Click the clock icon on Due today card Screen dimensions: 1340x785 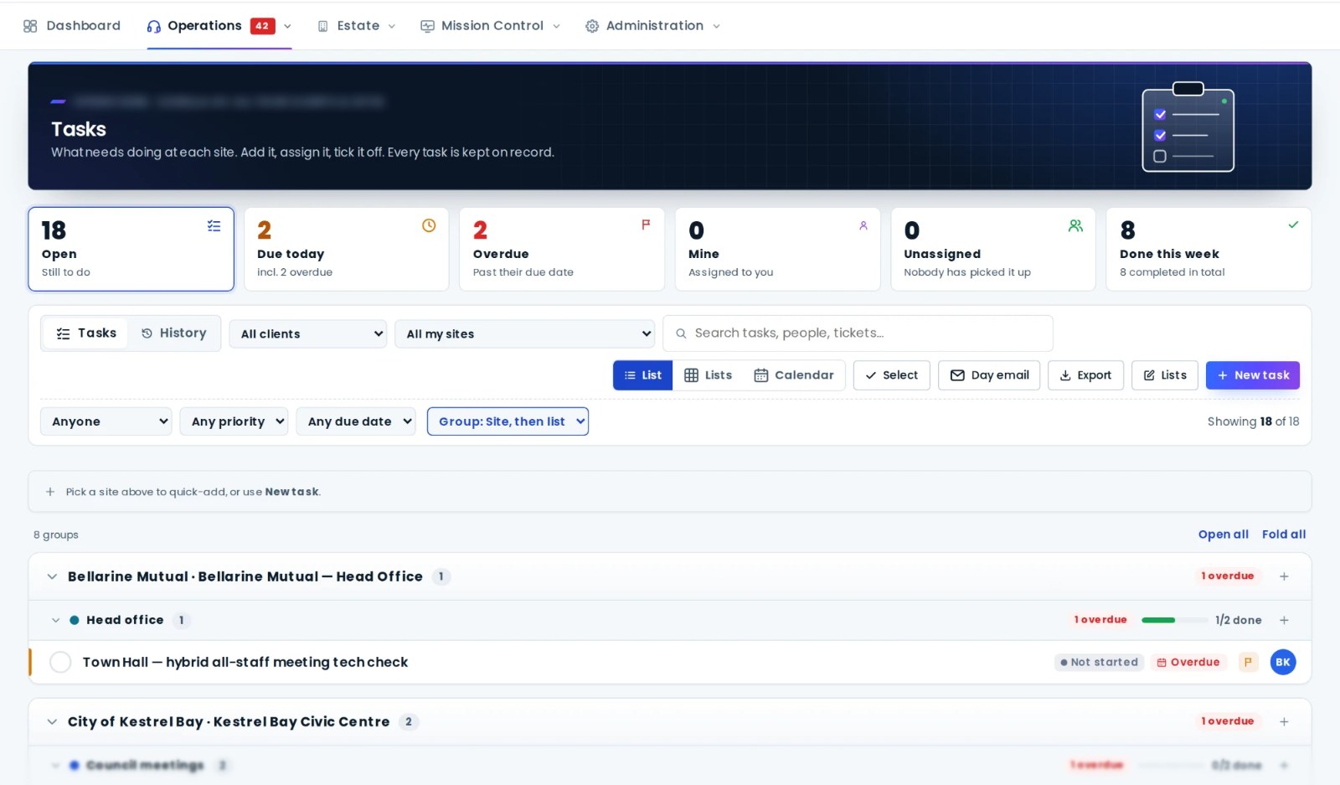(x=429, y=225)
